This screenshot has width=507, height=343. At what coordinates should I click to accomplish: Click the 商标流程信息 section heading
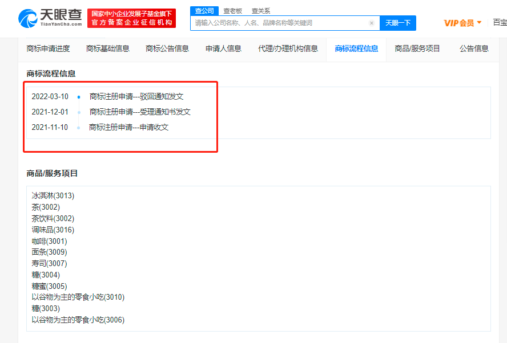(x=51, y=74)
